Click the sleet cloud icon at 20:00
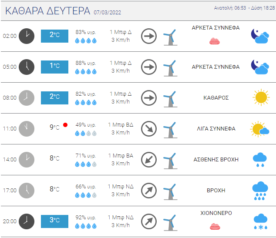Image resolution: width=276 pixels, height=238 pixels. click(260, 221)
